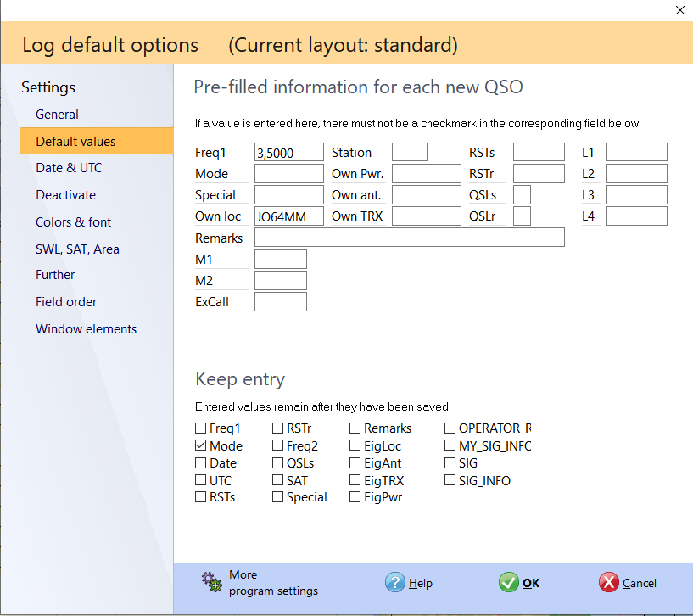693x616 pixels.
Task: Click the gears icon for more program settings
Action: coord(212,582)
